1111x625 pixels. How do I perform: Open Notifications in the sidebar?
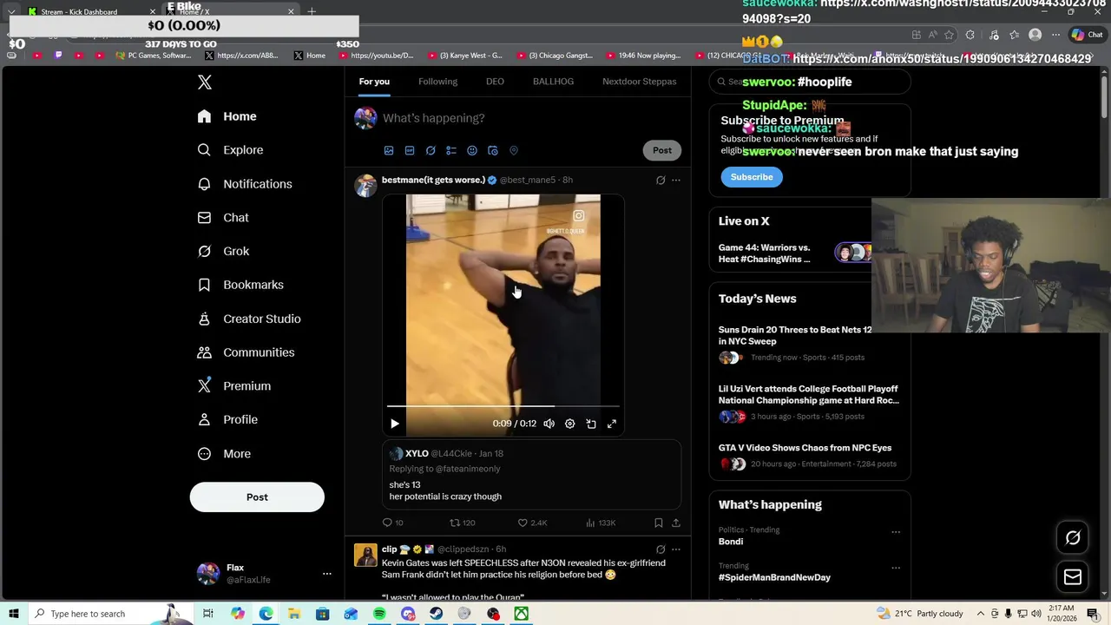pyautogui.click(x=244, y=184)
